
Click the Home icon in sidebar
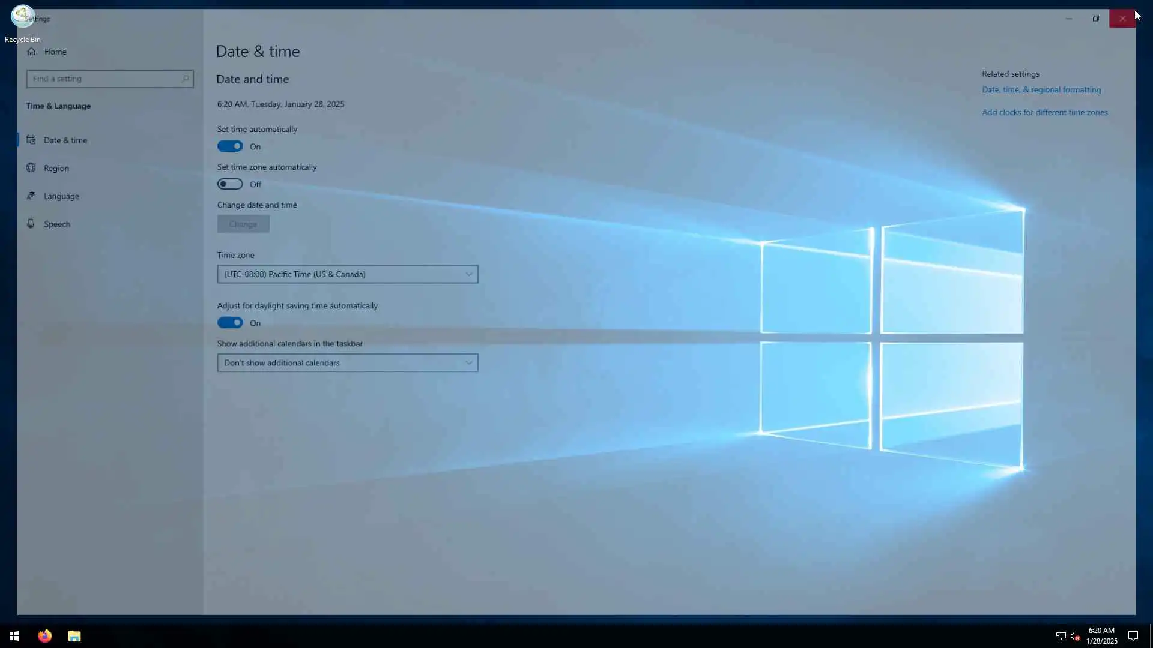(31, 52)
